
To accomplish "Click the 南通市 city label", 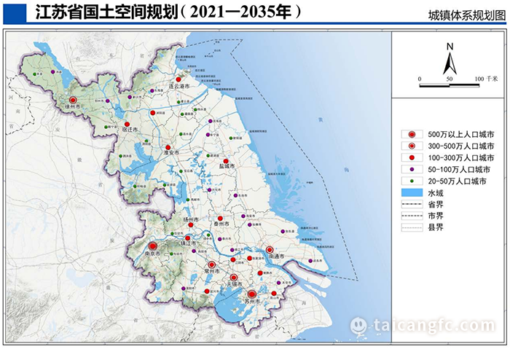I will (x=276, y=256).
